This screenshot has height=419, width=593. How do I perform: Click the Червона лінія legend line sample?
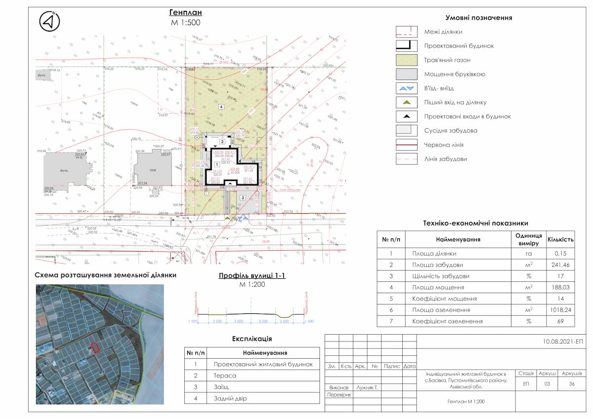click(x=407, y=145)
